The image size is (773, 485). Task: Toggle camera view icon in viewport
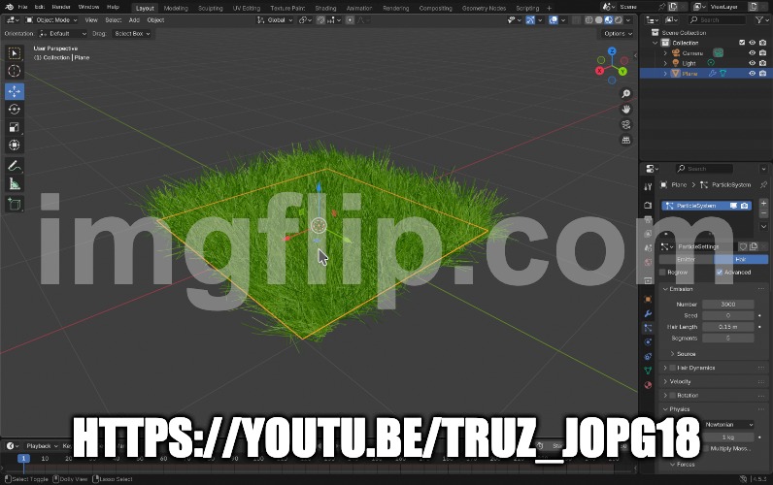(x=626, y=124)
